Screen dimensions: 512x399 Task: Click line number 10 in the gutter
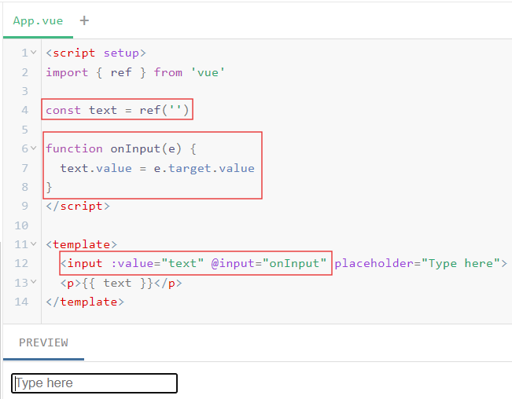[21, 225]
